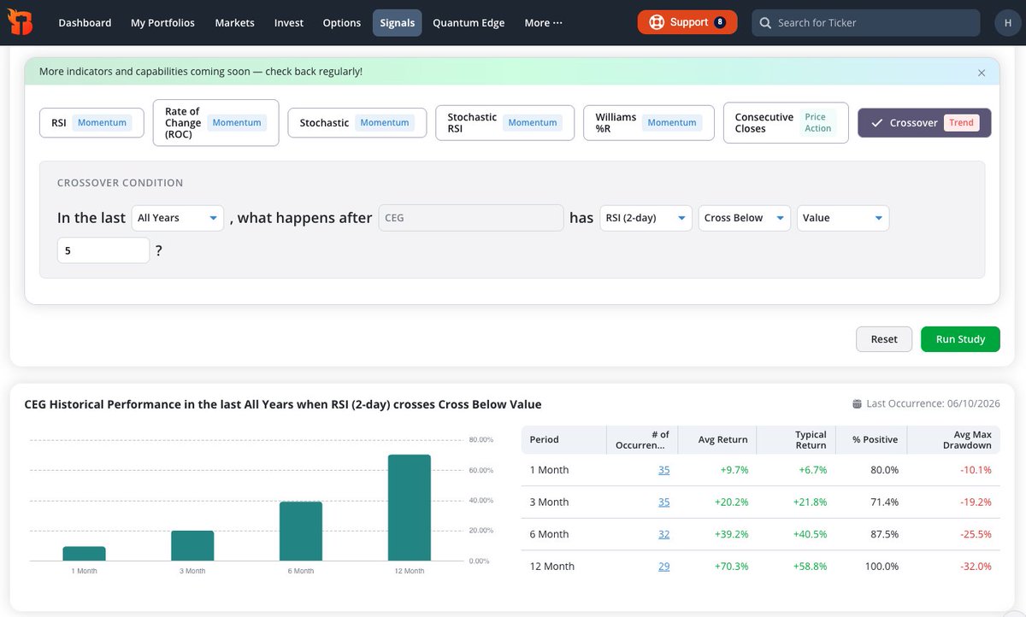Click the +9.7% average return cell

tap(734, 470)
